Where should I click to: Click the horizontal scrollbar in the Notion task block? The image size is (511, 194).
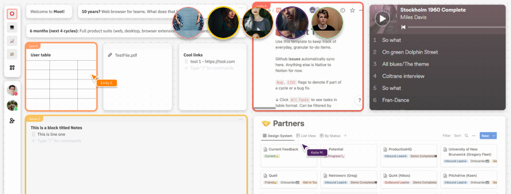(264, 108)
